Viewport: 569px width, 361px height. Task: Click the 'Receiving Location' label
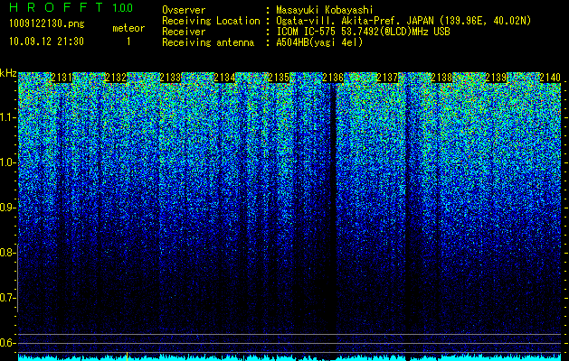pos(211,21)
